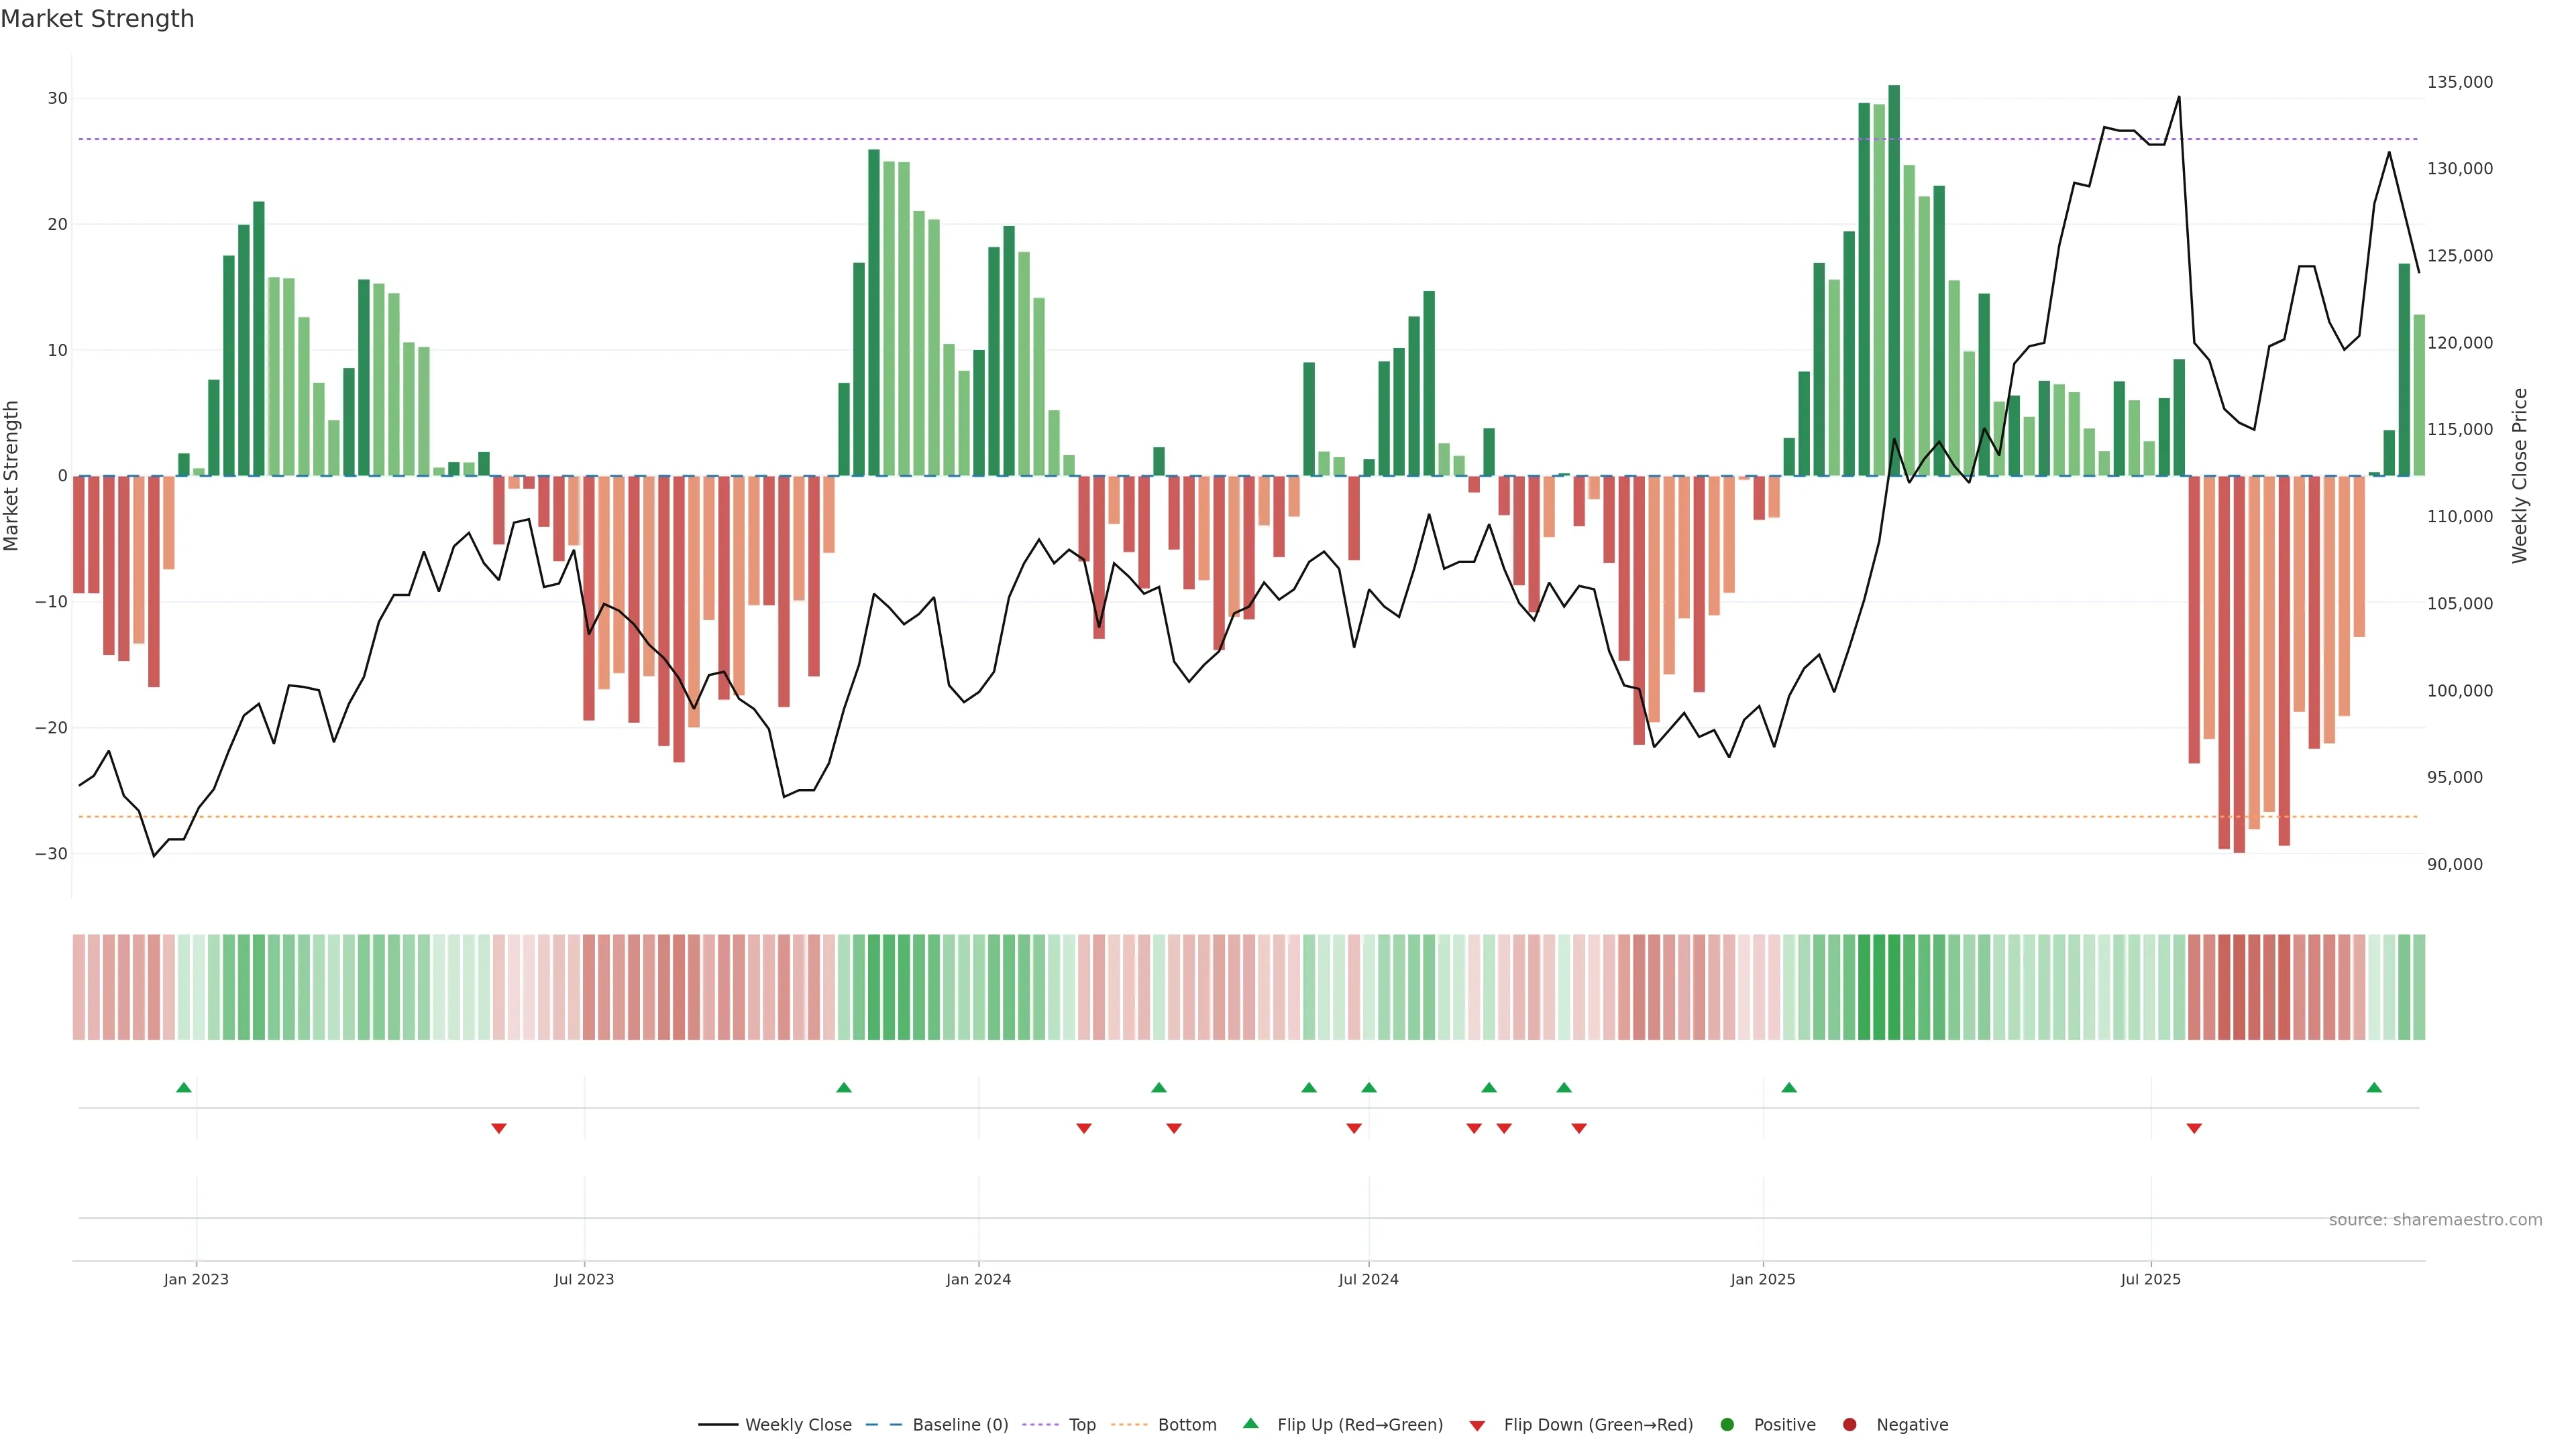Click the flip-down triangle before Jul 2023
This screenshot has height=1448, width=2576.
(499, 1128)
